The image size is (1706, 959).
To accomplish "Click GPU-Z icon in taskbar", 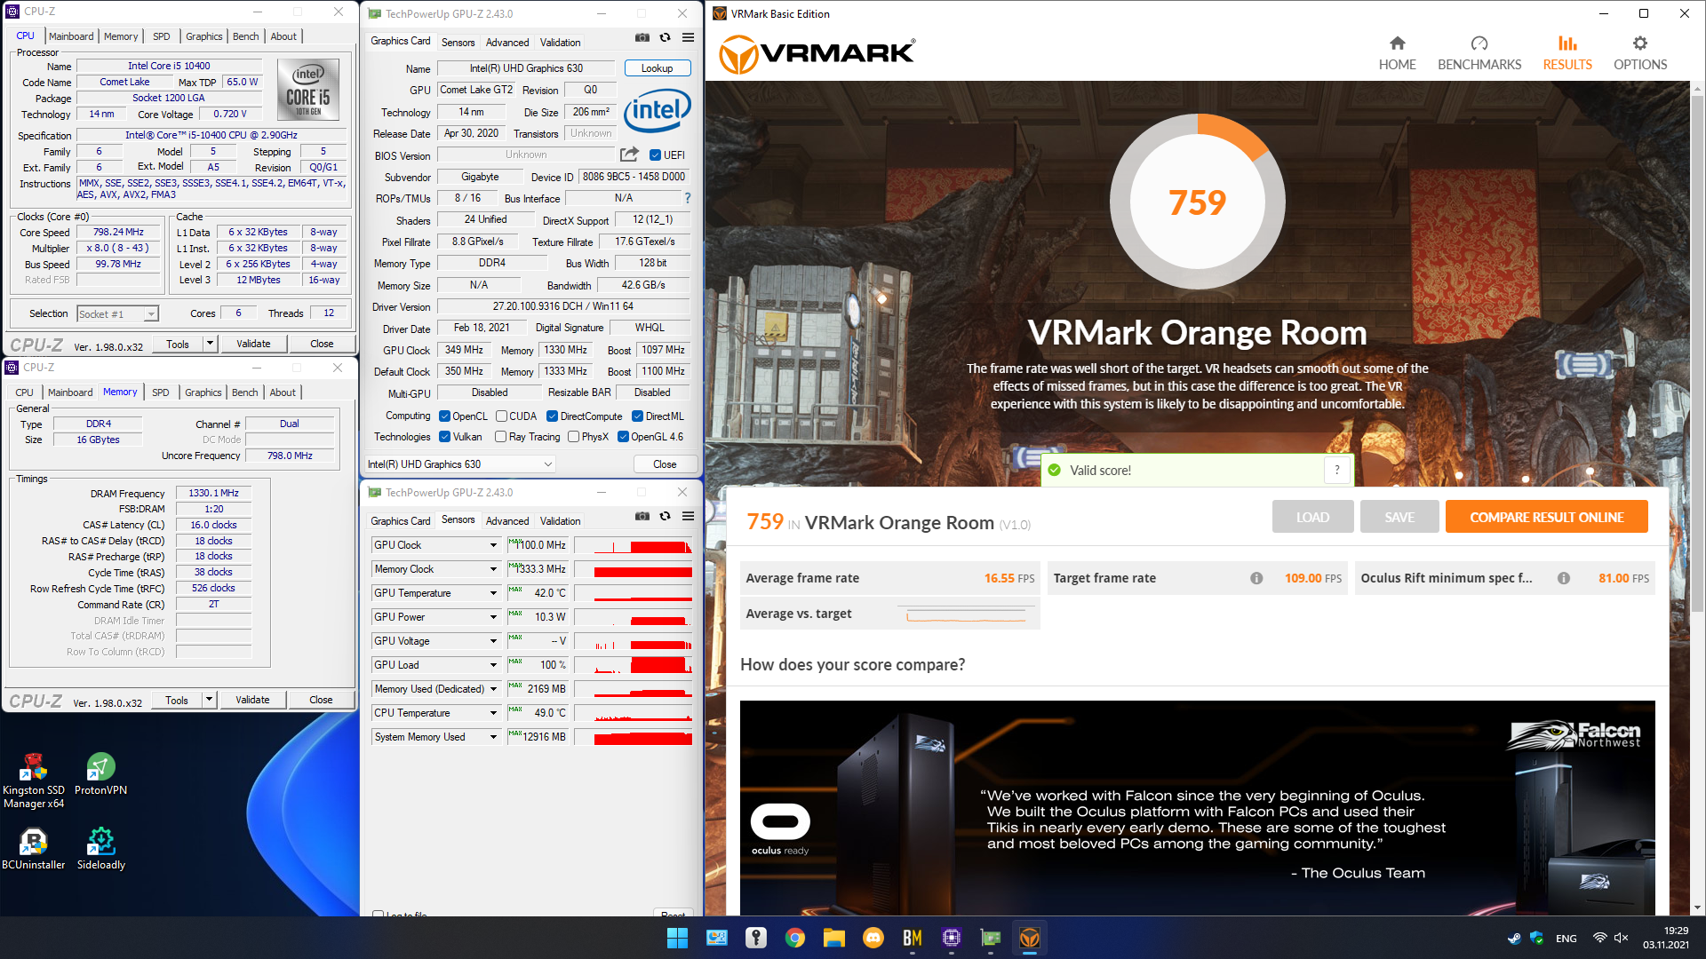I will pyautogui.click(x=991, y=938).
